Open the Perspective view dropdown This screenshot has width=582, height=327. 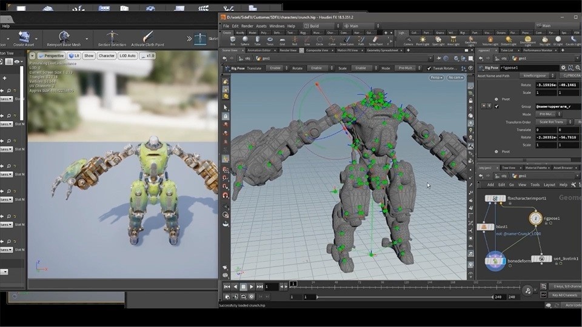coord(51,56)
